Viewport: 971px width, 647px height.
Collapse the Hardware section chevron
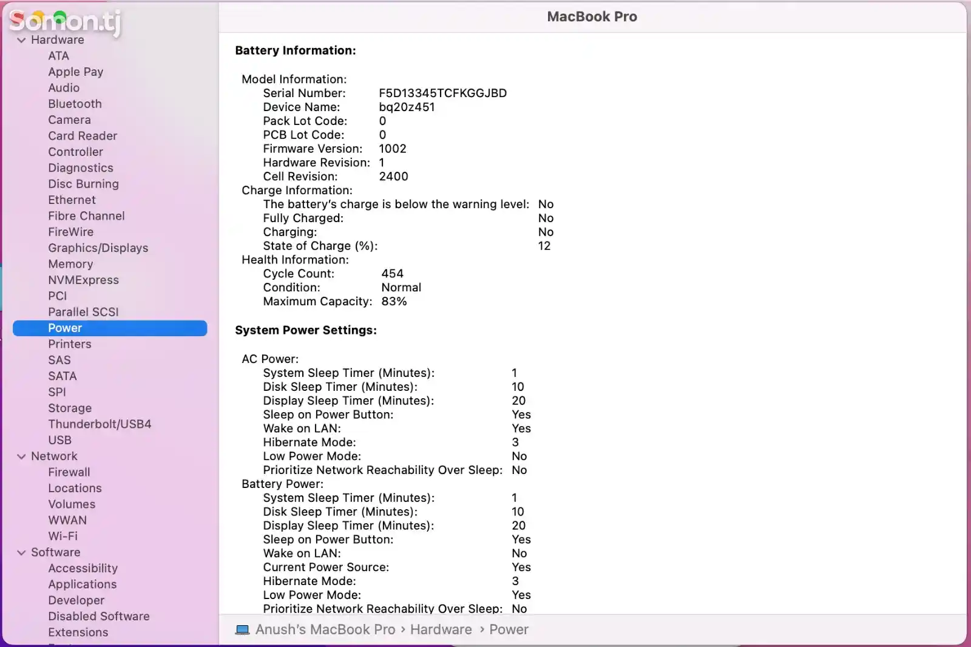click(22, 40)
